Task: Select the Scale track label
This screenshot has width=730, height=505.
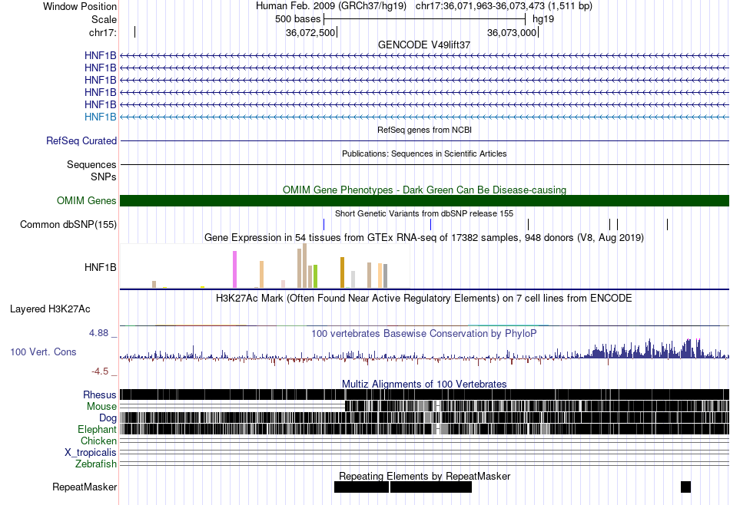Action: (104, 19)
